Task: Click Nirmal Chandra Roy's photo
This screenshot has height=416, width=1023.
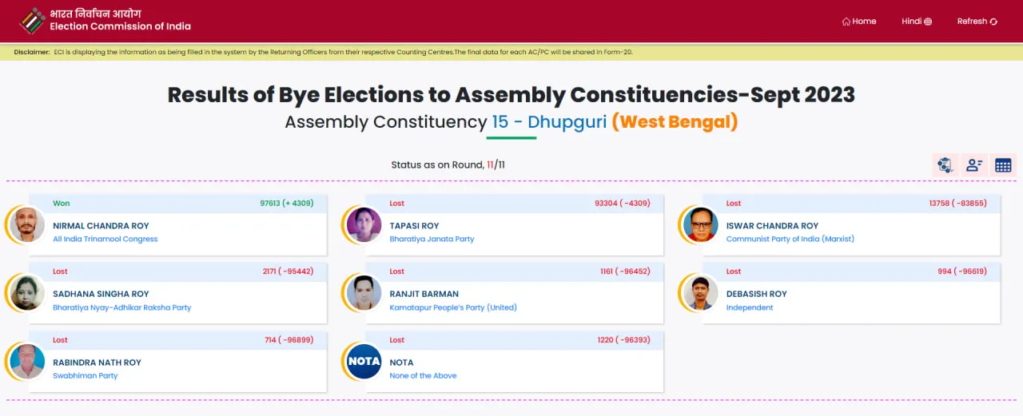Action: point(28,225)
